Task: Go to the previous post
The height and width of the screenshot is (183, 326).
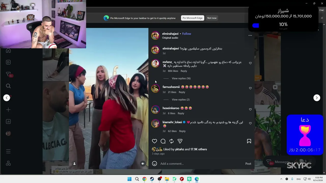Action: 7,98
